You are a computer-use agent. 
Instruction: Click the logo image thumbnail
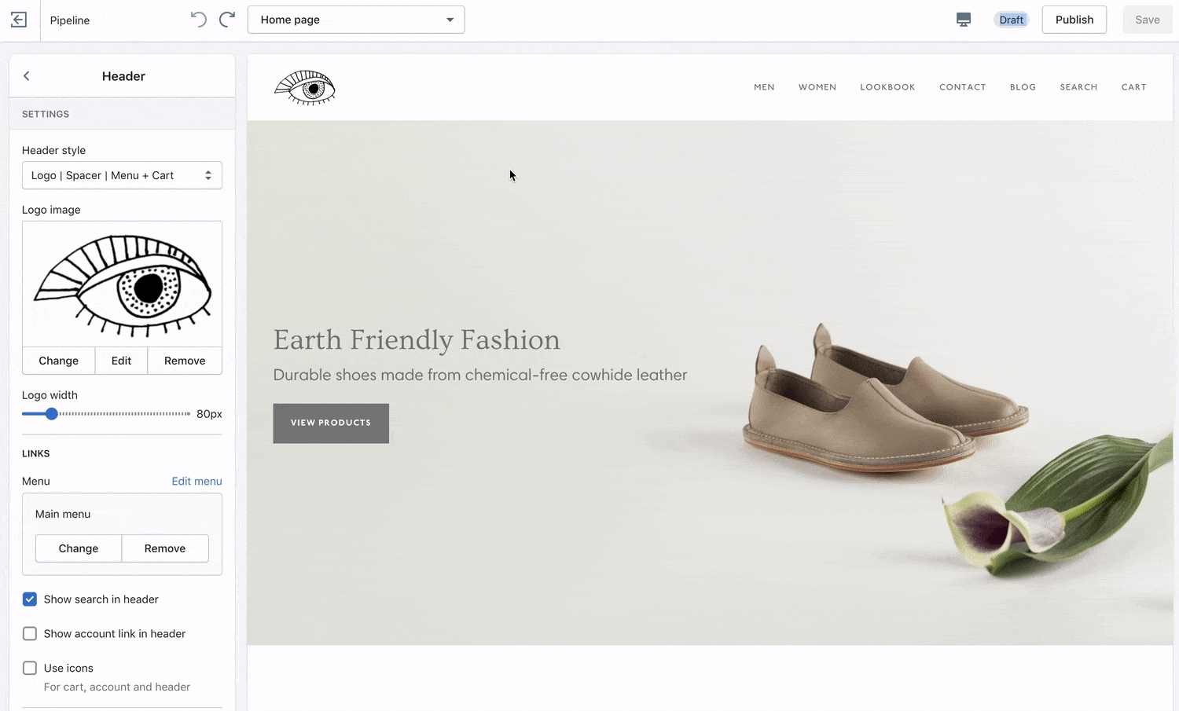[122, 284]
